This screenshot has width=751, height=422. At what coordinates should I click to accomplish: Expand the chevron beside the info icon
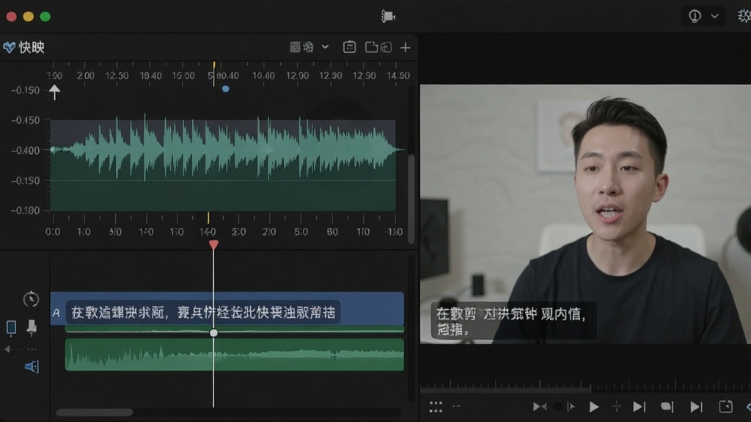(x=714, y=16)
